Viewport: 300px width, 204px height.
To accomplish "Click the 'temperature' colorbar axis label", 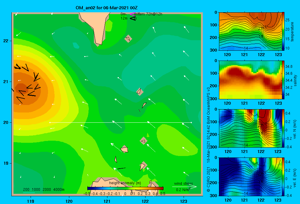I will 292,31.
